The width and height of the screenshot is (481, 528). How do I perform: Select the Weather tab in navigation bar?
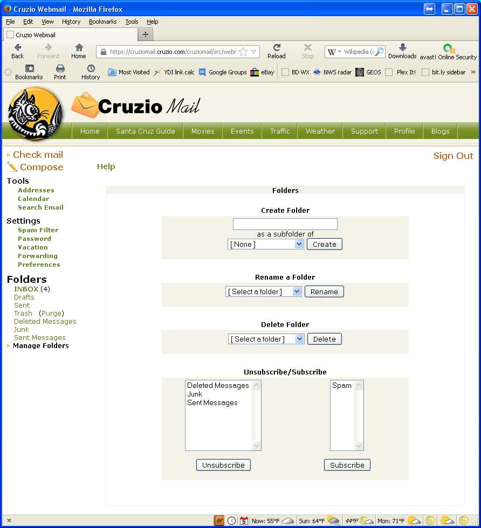tap(320, 131)
